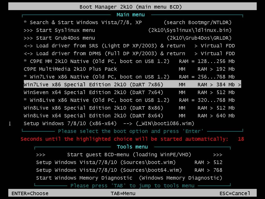Screen dimensions: 265x199
Task: Select Win8Live x86 Native Old PC entry
Action: click(x=129, y=100)
